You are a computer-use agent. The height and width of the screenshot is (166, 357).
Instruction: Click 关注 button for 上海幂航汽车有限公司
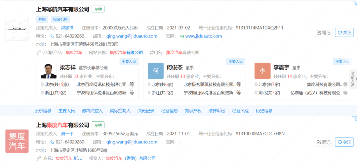click(344, 32)
